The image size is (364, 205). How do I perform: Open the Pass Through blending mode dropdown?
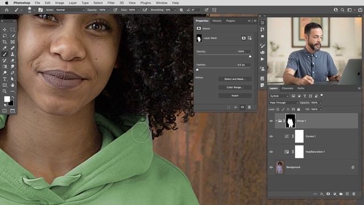[x=284, y=102]
